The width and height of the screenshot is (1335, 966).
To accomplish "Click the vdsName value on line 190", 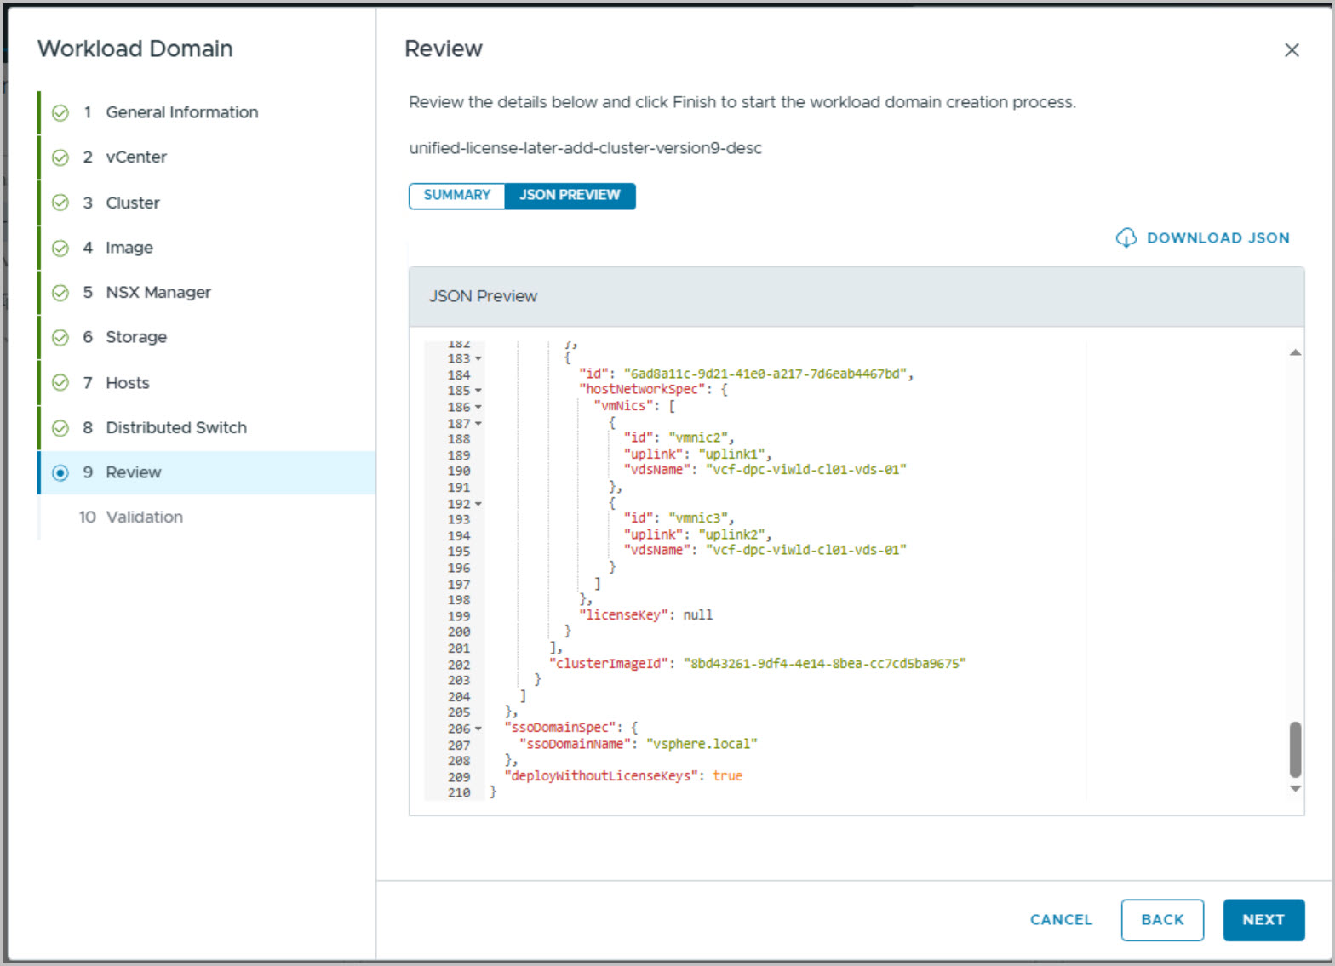I will (x=805, y=470).
